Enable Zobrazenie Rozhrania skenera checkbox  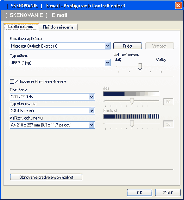[12, 81]
